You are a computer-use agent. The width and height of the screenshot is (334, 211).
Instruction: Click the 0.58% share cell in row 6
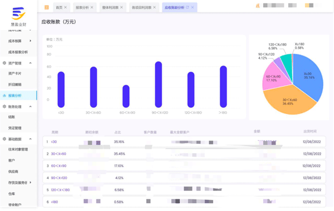(119, 202)
